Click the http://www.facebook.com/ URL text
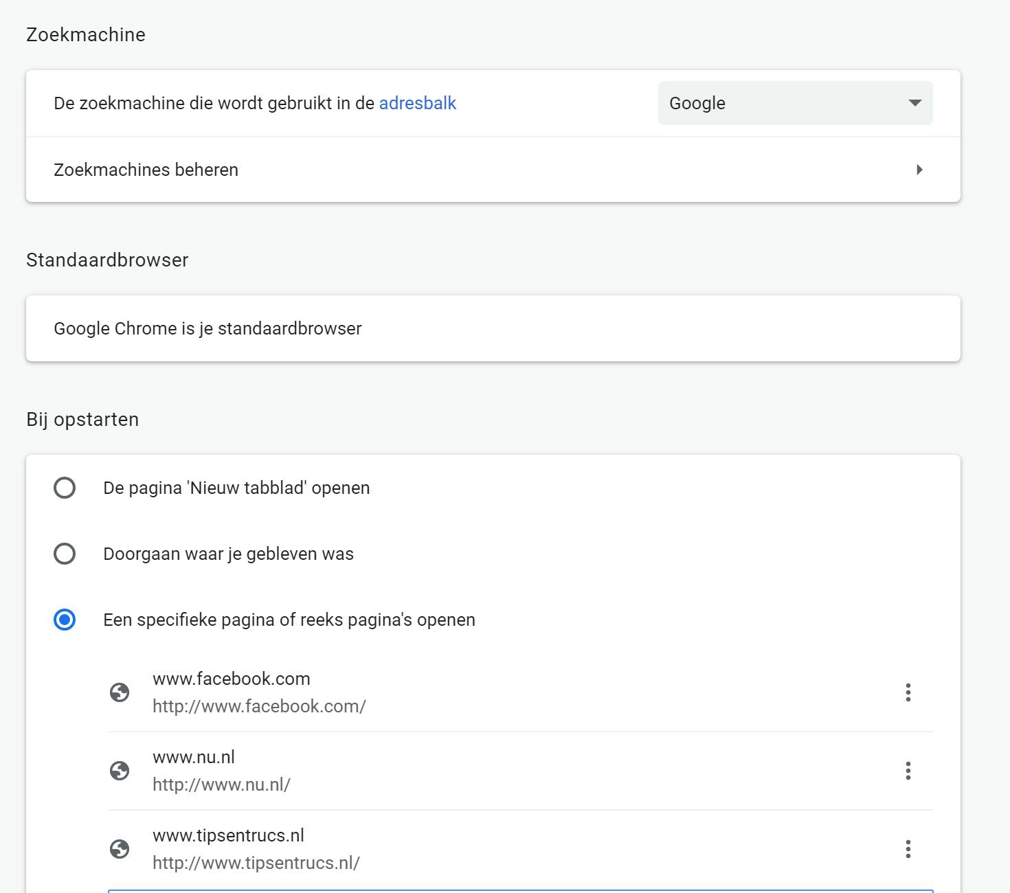Screen dimensions: 1010x893 coord(259,706)
